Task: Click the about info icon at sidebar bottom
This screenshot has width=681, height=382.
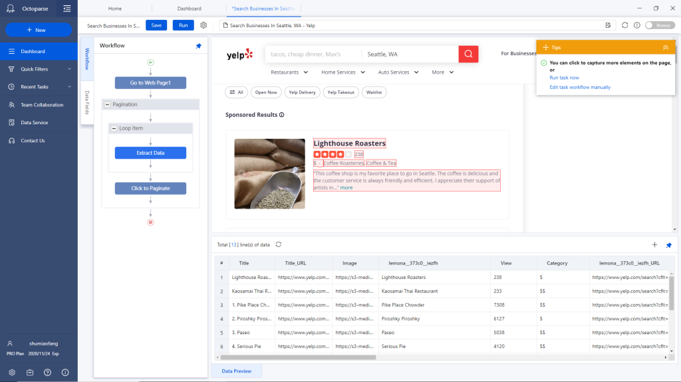Action: coord(65,373)
